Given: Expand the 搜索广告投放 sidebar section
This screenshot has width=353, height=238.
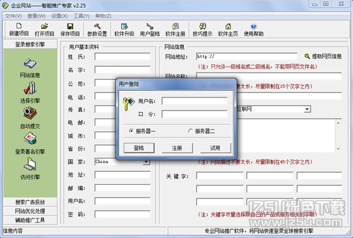Looking at the screenshot, I should click(30, 202).
